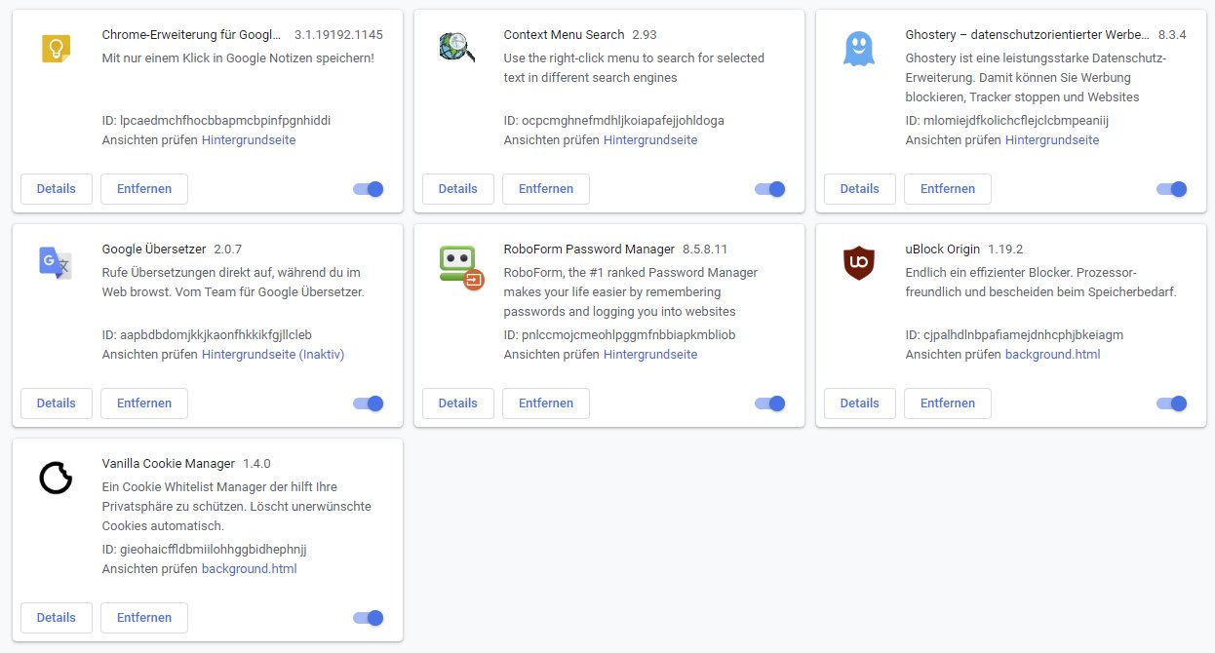Click the ID mlomiejdfkolichcflejclcbmpeaniij text
This screenshot has height=653, width=1215.
[1007, 121]
